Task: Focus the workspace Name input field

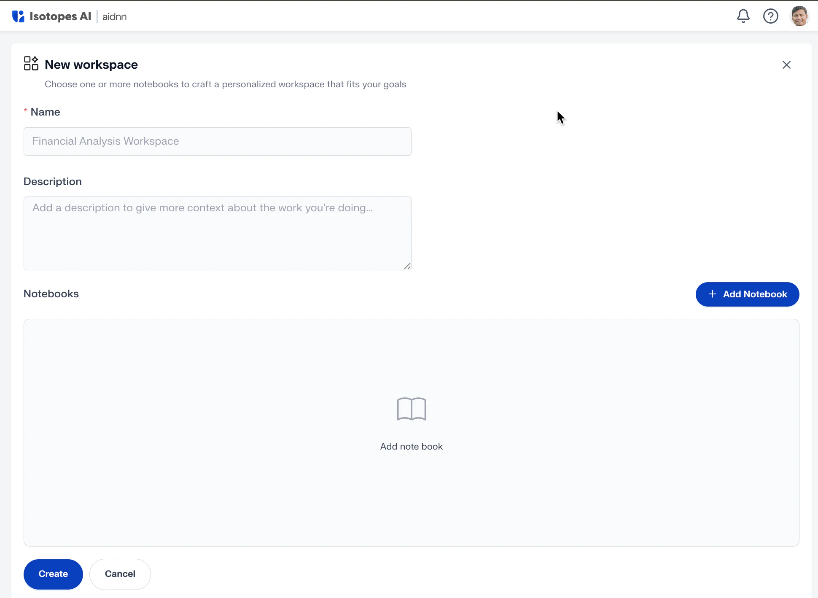Action: click(x=217, y=141)
